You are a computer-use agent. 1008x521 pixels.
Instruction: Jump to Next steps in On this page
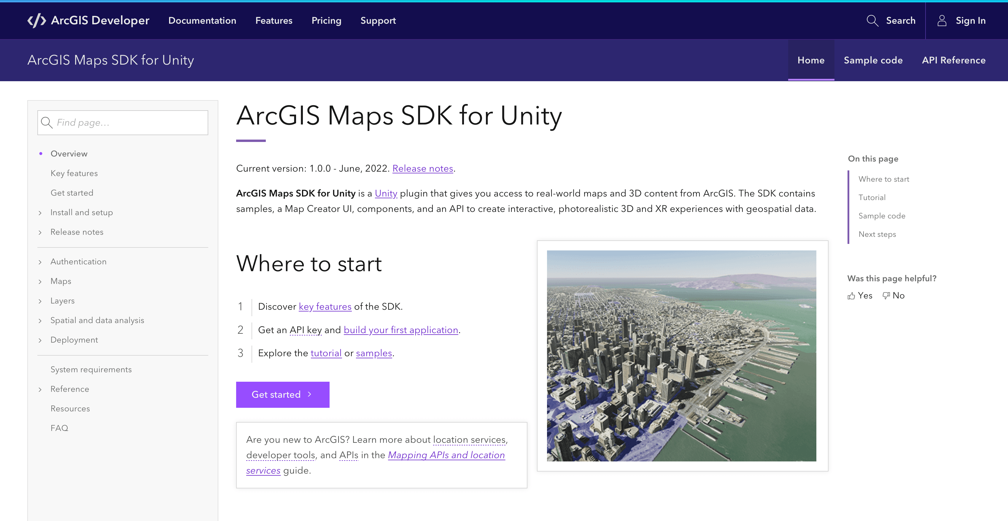(877, 234)
